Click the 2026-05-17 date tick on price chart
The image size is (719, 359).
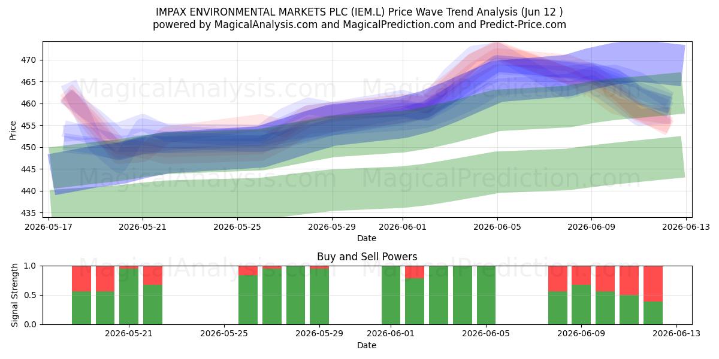[48, 227]
